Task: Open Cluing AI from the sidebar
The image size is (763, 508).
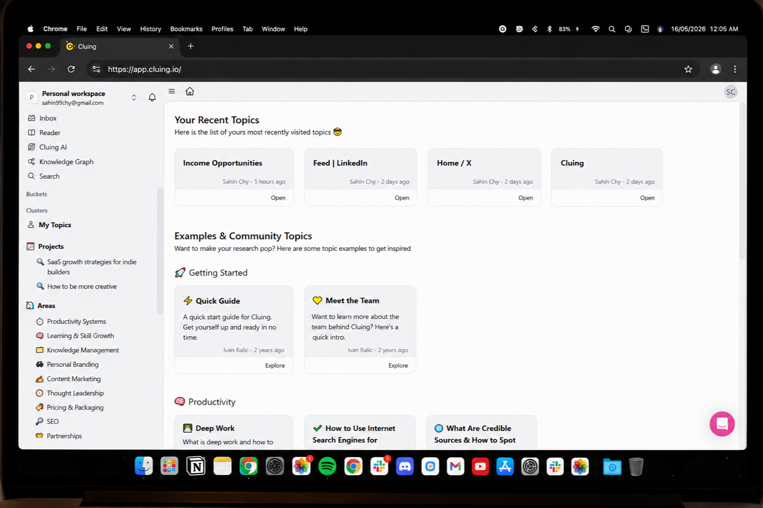Action: 47,147
